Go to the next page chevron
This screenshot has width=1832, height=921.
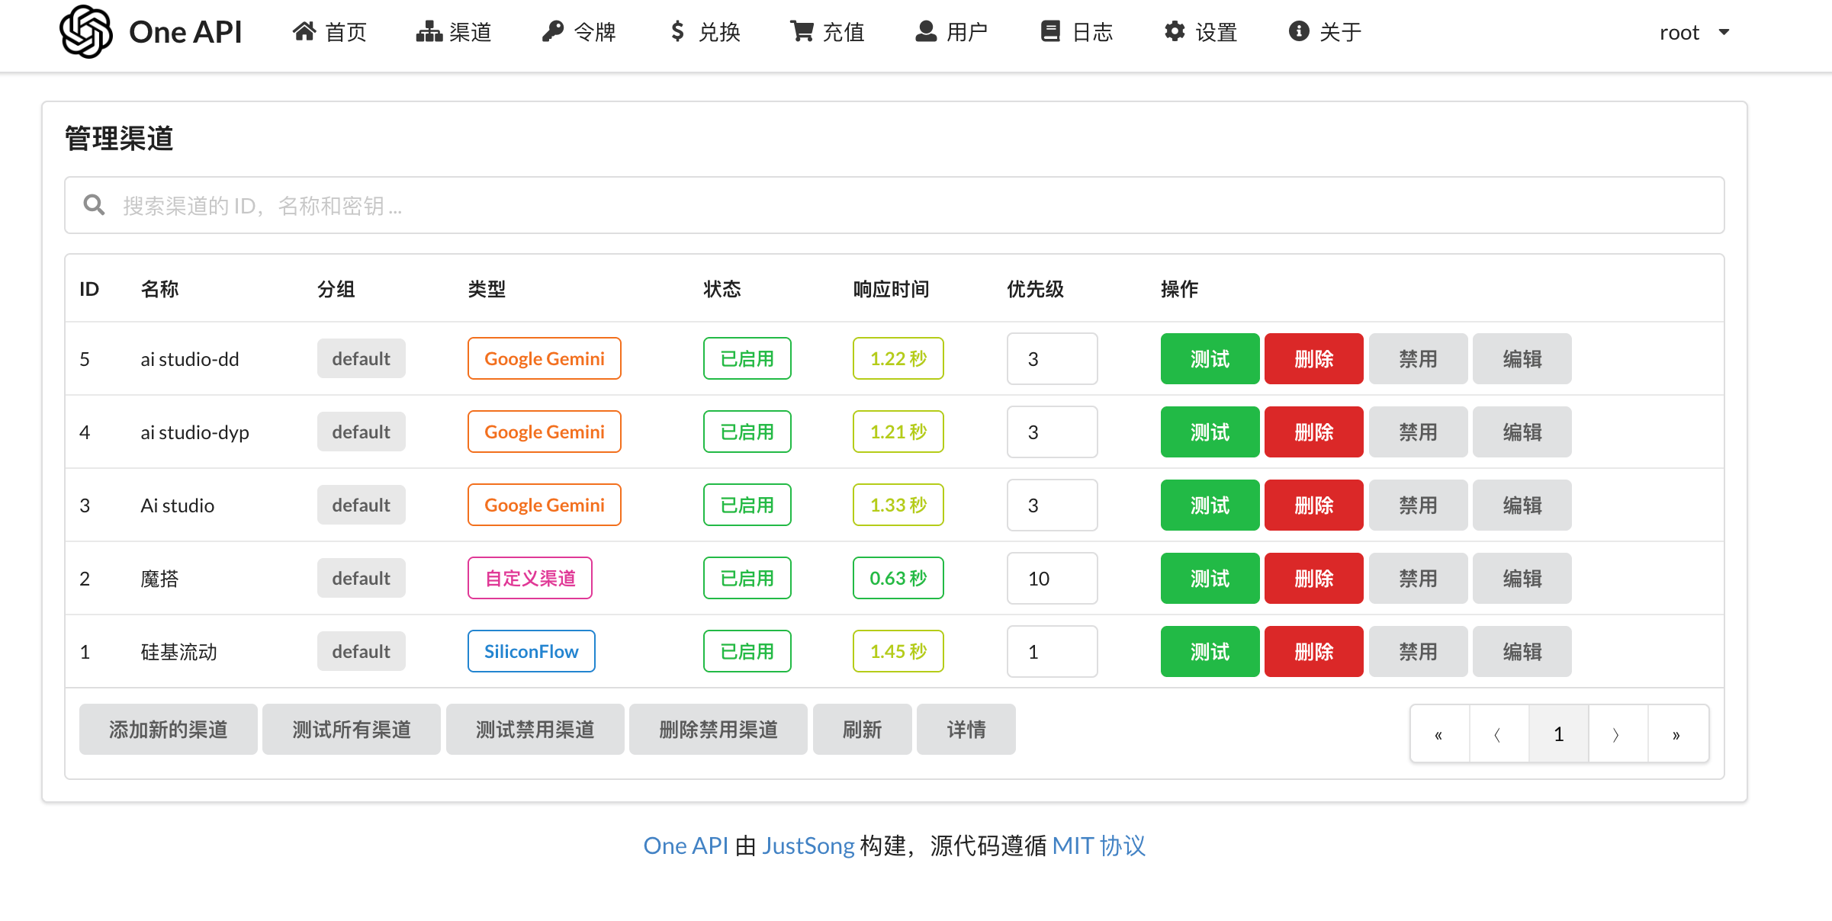[x=1617, y=734]
